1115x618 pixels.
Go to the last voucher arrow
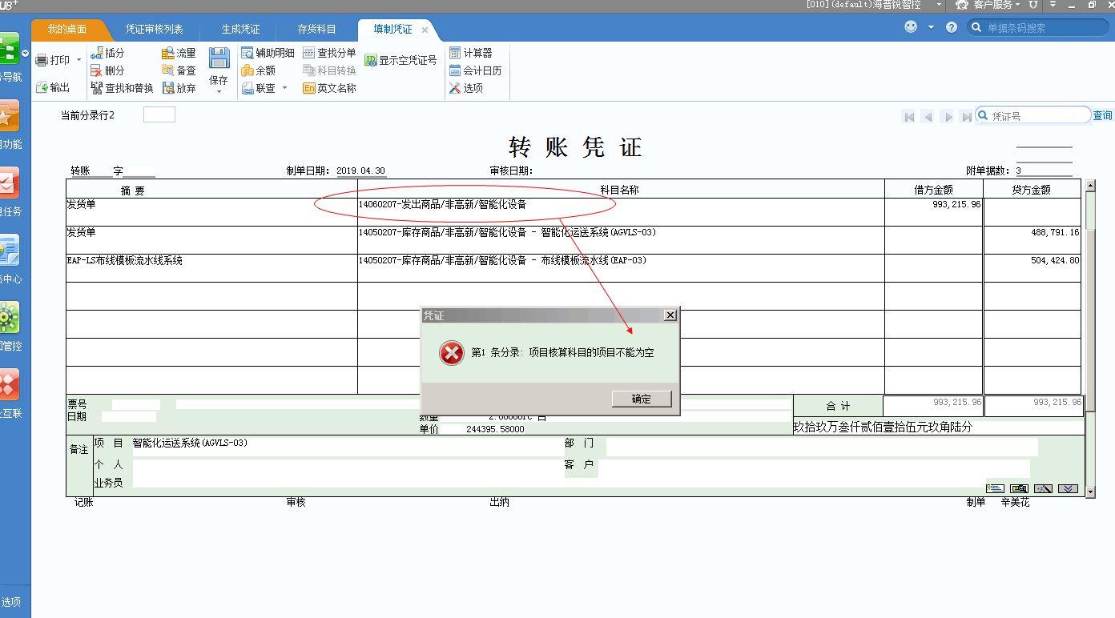(966, 117)
